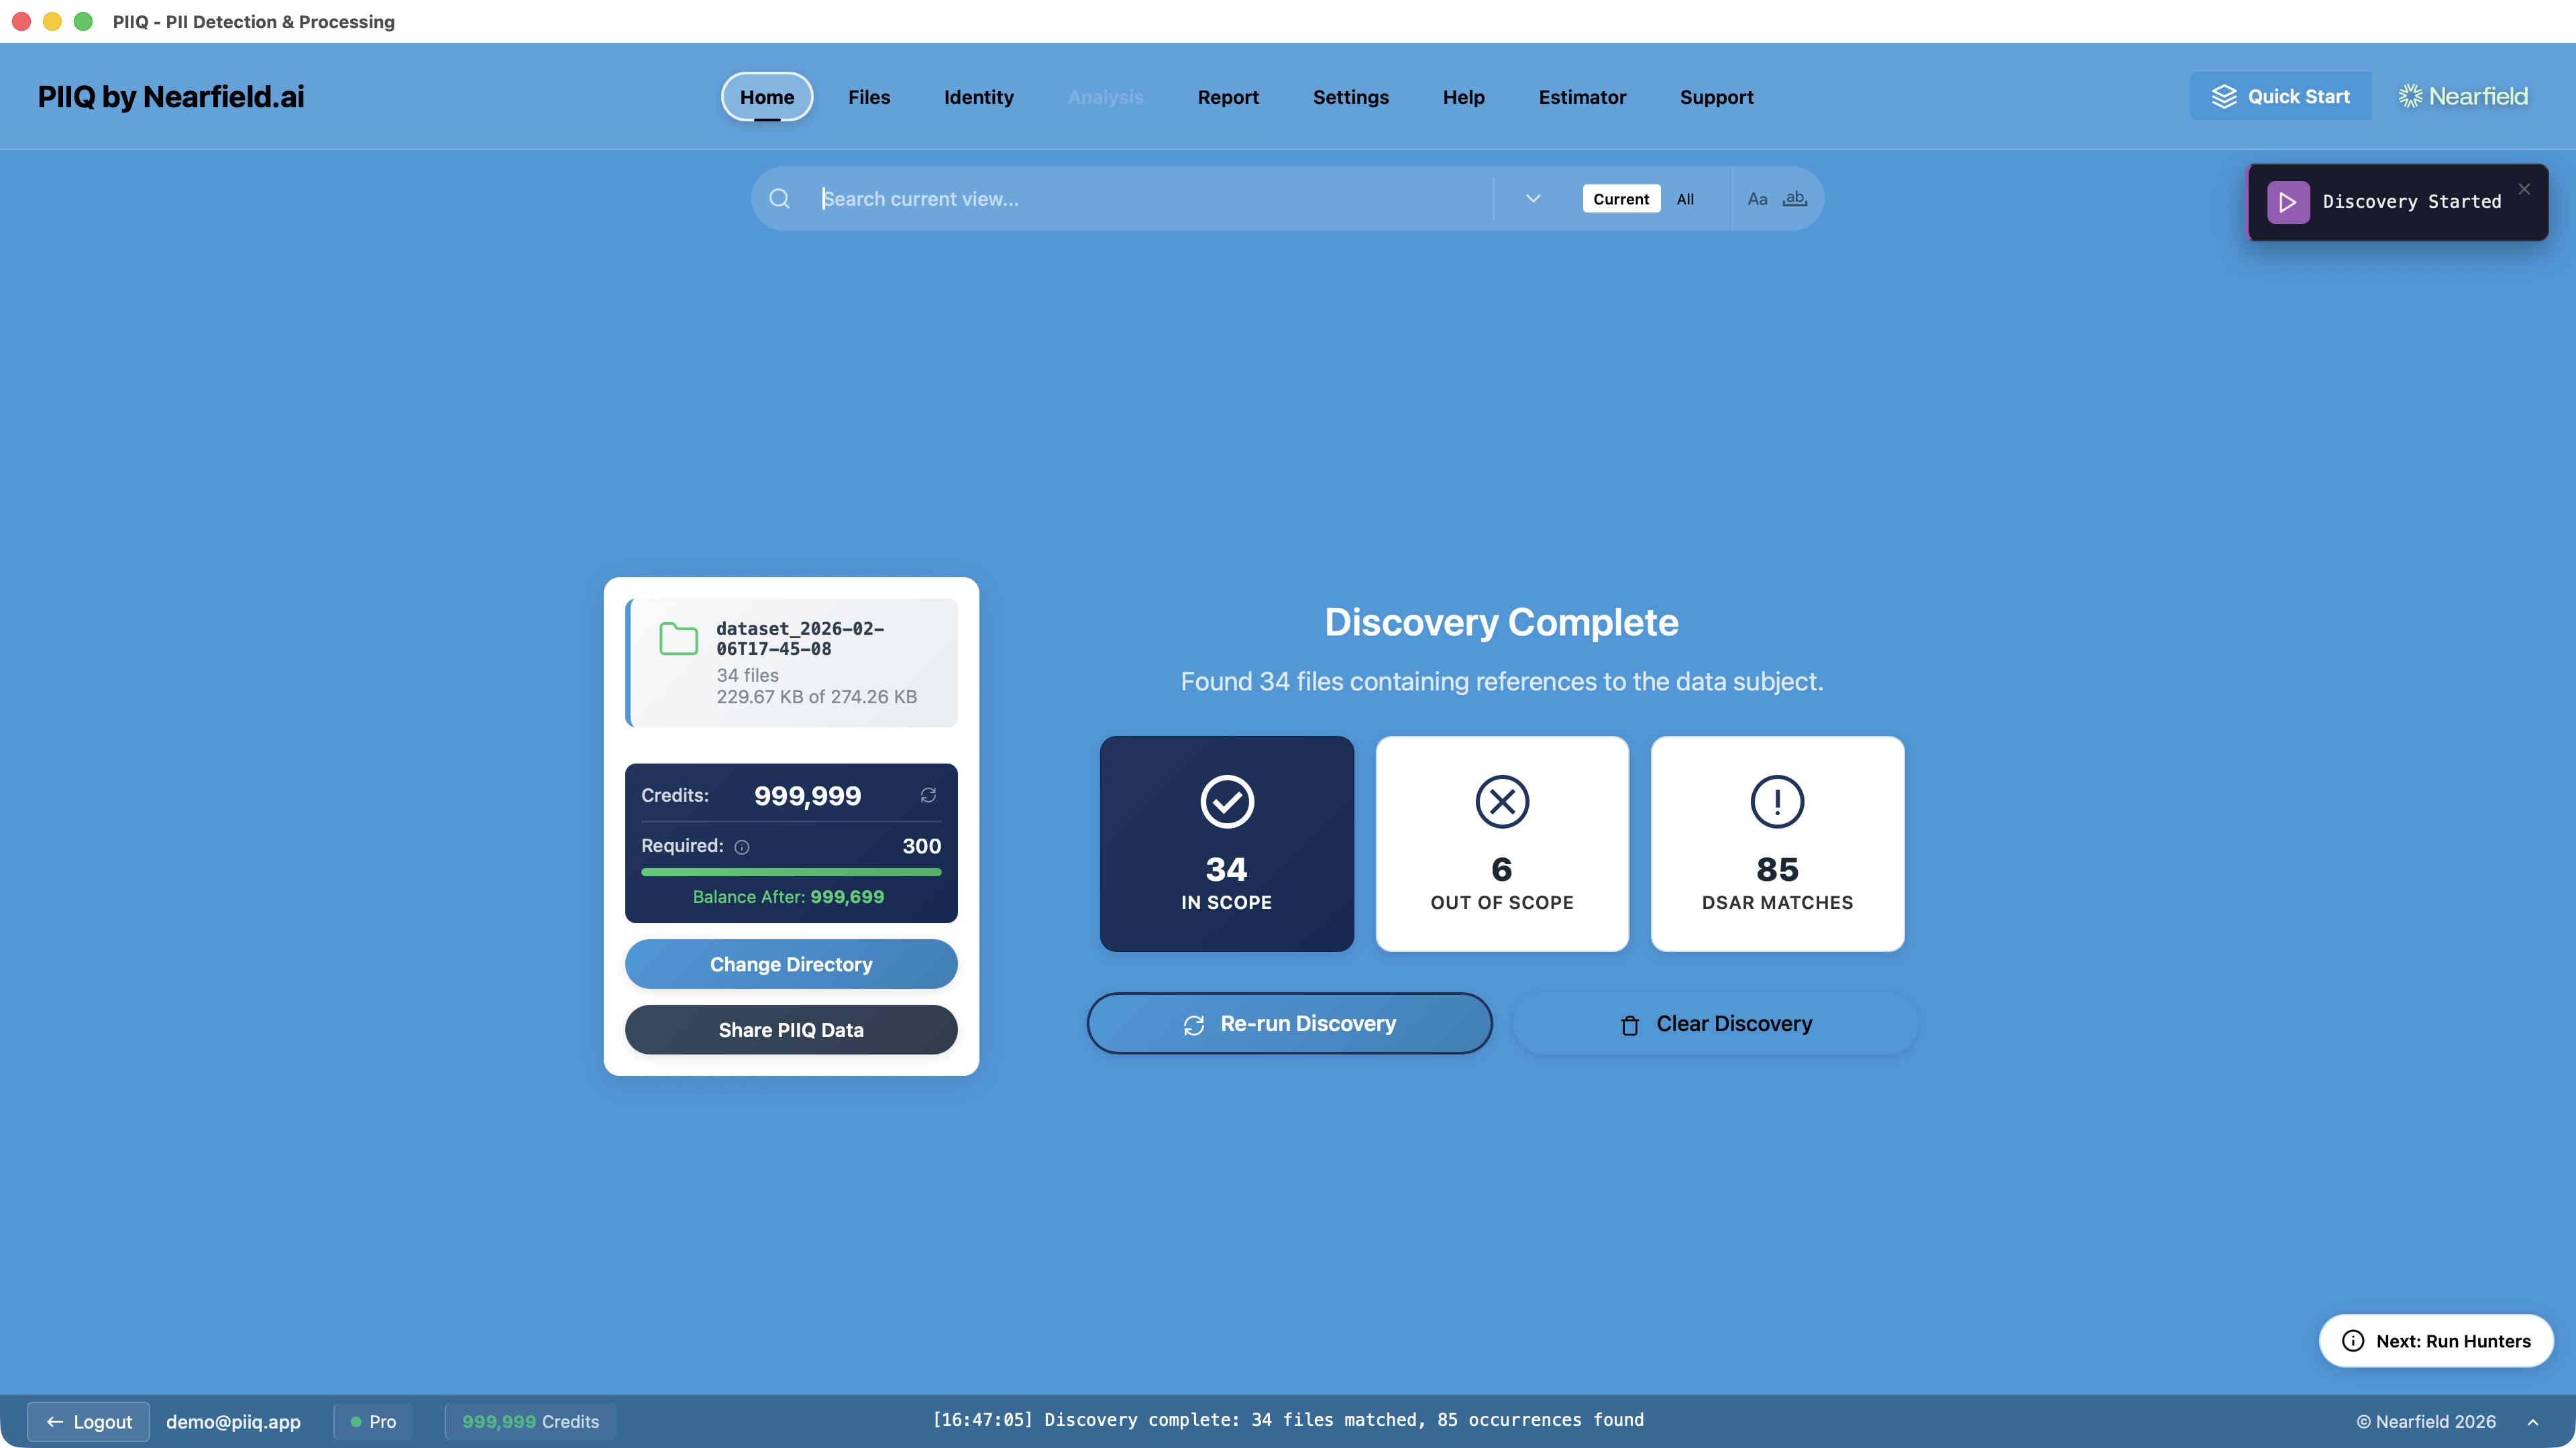
Task: Click the info icon next to Required credits
Action: (x=741, y=847)
